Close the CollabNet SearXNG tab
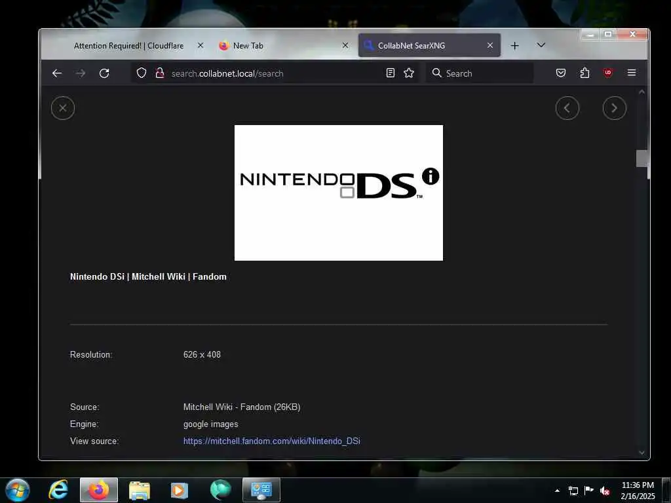The height and width of the screenshot is (503, 671). [490, 45]
